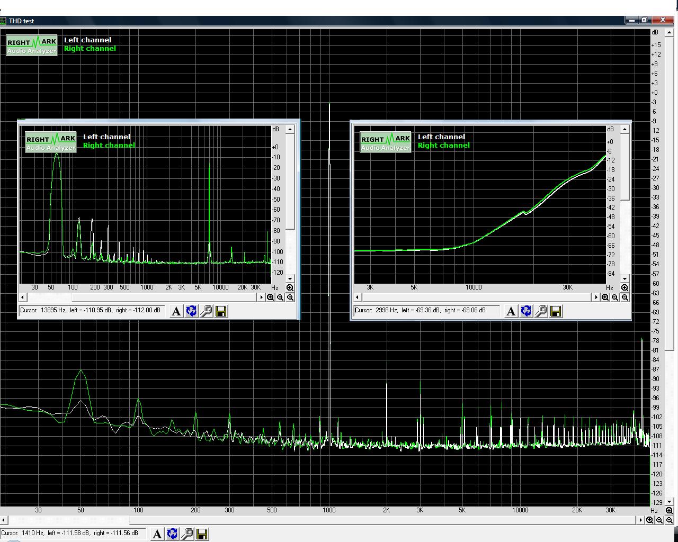
Task: Click the zoom-in magnifier right of THD test horizontal scrollbar
Action: pyautogui.click(x=650, y=520)
